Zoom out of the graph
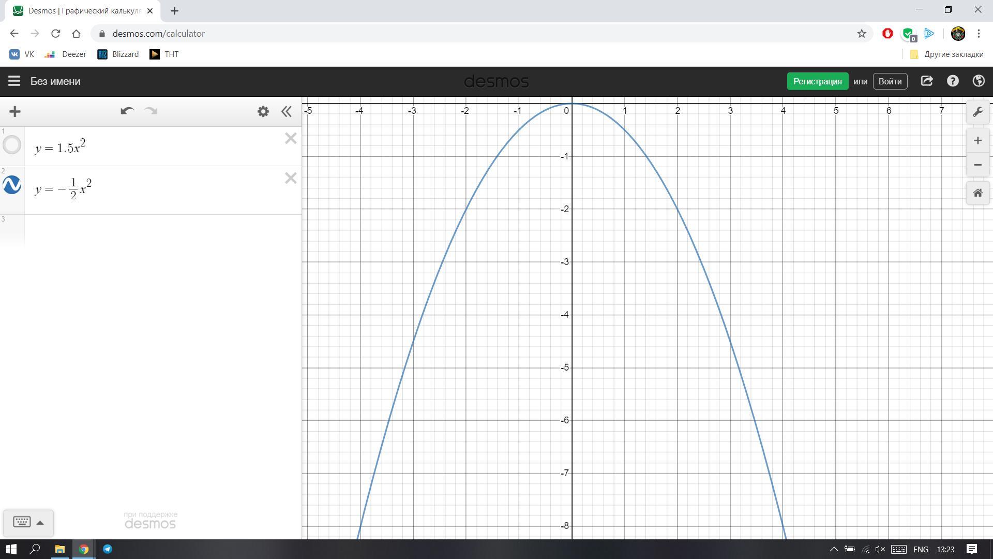Image resolution: width=993 pixels, height=559 pixels. (x=977, y=165)
